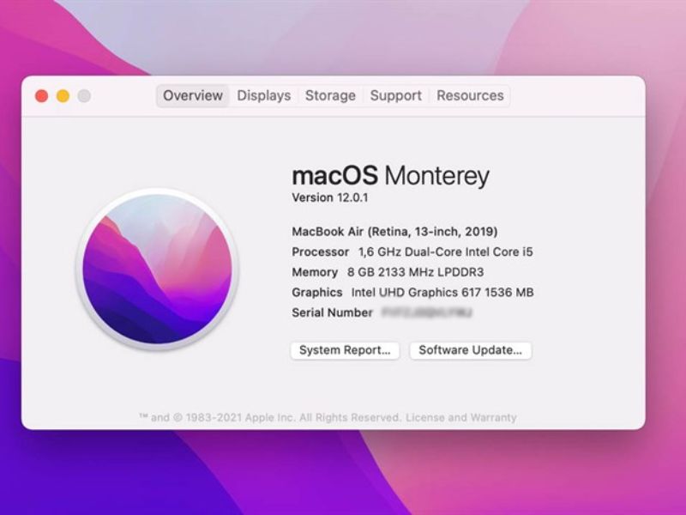The image size is (686, 515).
Task: Select the Support tab
Action: tap(396, 95)
